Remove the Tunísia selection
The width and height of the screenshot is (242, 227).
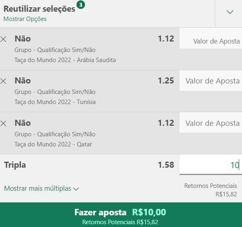[x=3, y=81]
